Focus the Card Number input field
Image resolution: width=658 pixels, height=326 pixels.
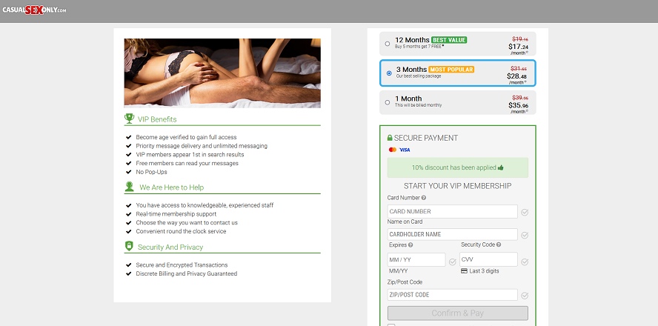pyautogui.click(x=452, y=211)
